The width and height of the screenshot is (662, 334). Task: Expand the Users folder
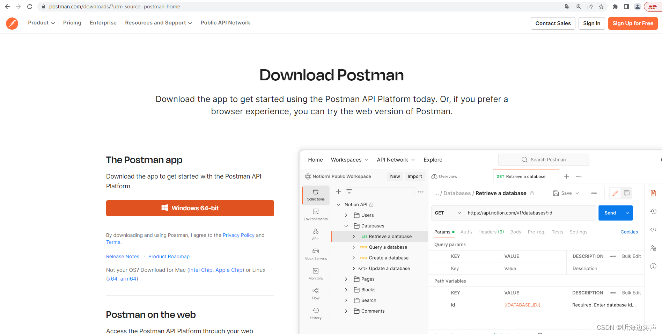[346, 215]
